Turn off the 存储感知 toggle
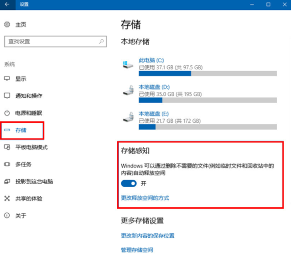291x254 pixels. pos(129,184)
